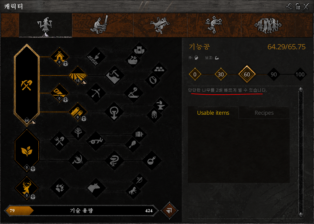314x224 pixels.
Task: Click the 기술 용량 skill capacity bar
Action: (x=81, y=210)
